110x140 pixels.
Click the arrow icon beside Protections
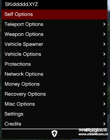coord(104,64)
